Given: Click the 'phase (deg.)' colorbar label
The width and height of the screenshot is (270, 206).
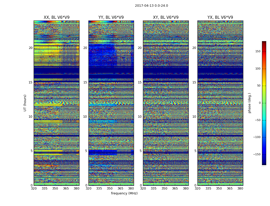Looking at the screenshot, I should pyautogui.click(x=250, y=103).
